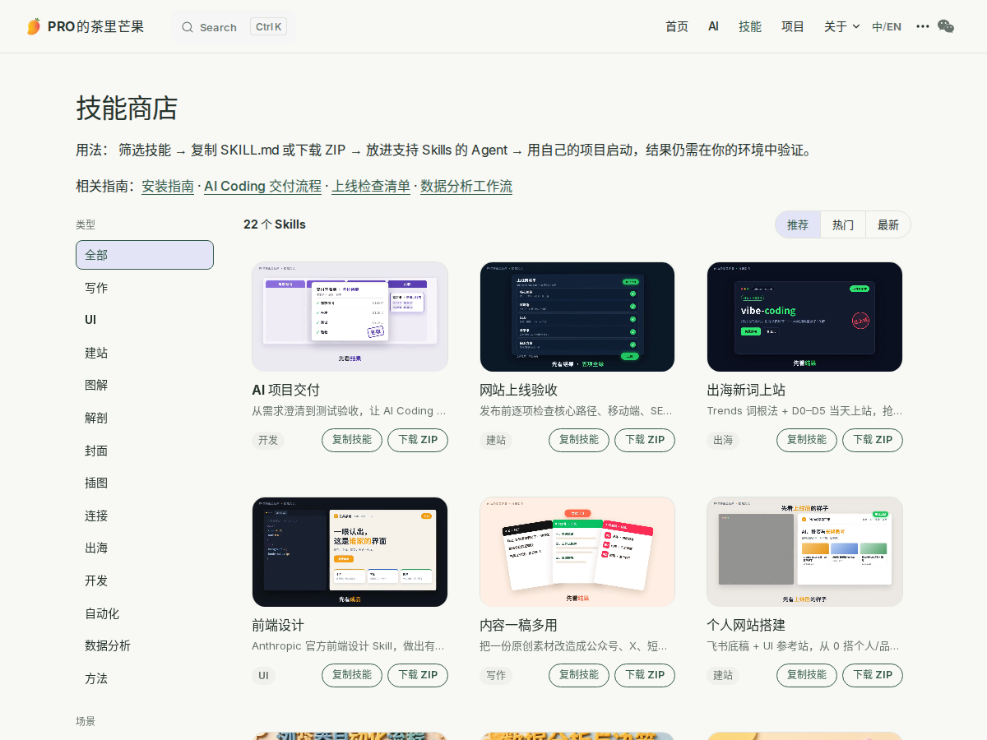This screenshot has width=987, height=740.
Task: Copy the 出海新词上站 skill
Action: point(807,440)
